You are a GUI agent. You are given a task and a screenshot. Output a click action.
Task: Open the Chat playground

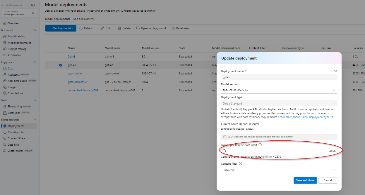click(11, 69)
